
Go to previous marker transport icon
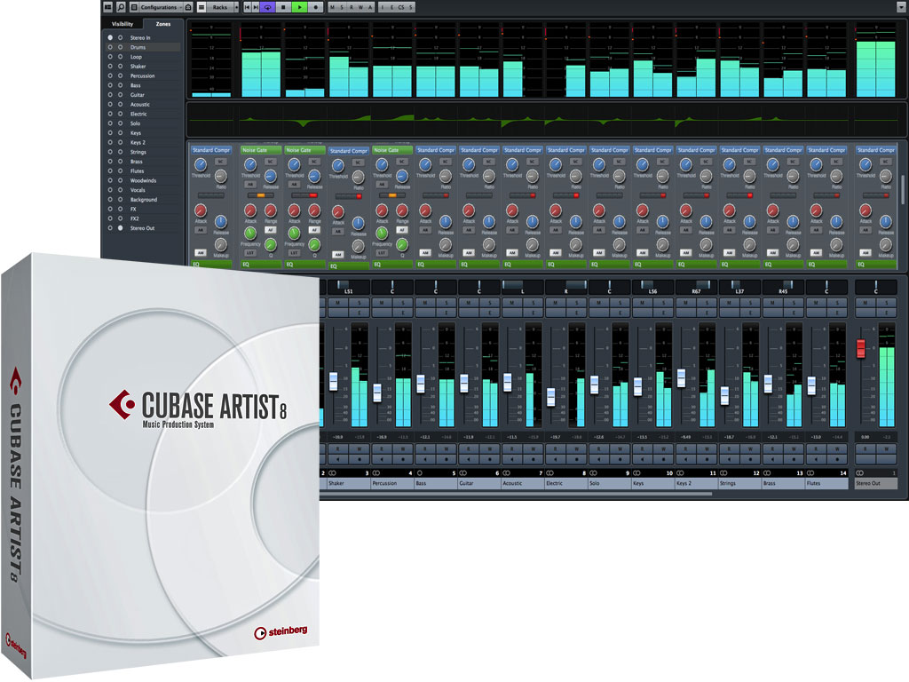pyautogui.click(x=246, y=7)
